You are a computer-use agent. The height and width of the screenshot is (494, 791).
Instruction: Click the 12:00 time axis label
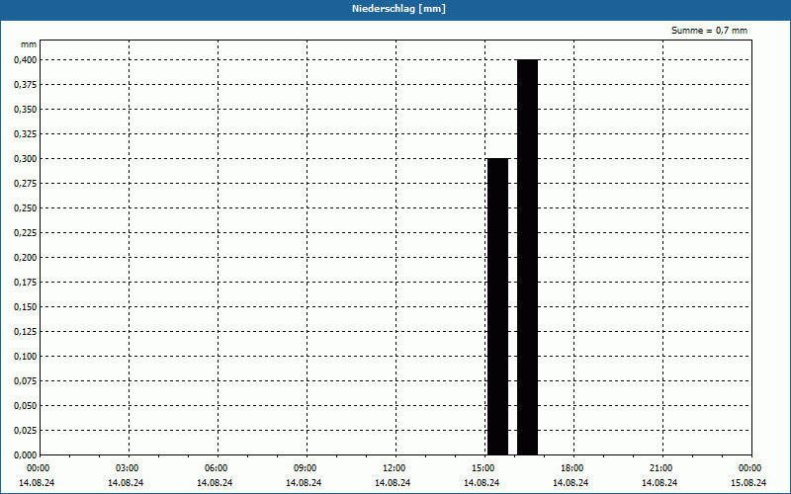coord(394,468)
